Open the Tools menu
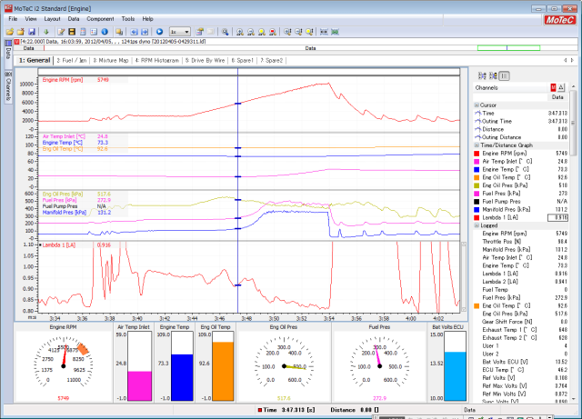 [128, 18]
